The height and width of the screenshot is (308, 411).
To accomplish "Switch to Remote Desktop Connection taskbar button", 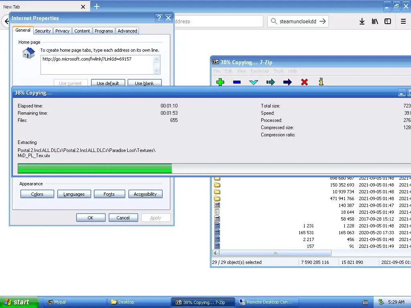I will click(267, 302).
